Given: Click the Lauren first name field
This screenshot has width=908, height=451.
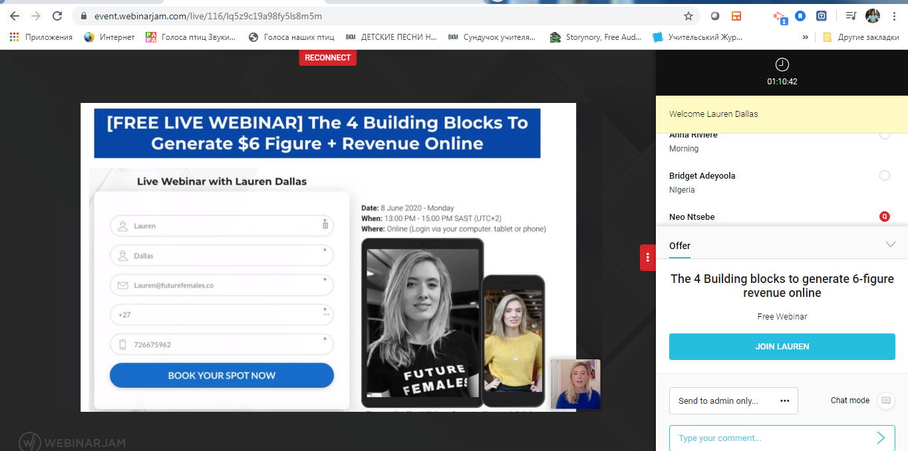Looking at the screenshot, I should (x=222, y=226).
